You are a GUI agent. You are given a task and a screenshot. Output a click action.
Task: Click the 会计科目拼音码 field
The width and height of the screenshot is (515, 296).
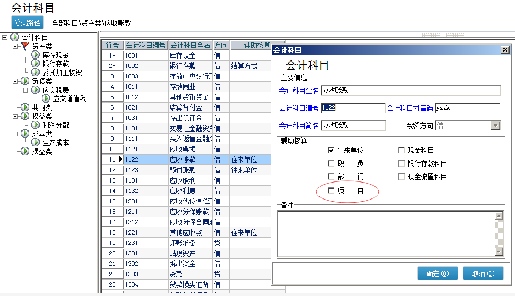467,108
